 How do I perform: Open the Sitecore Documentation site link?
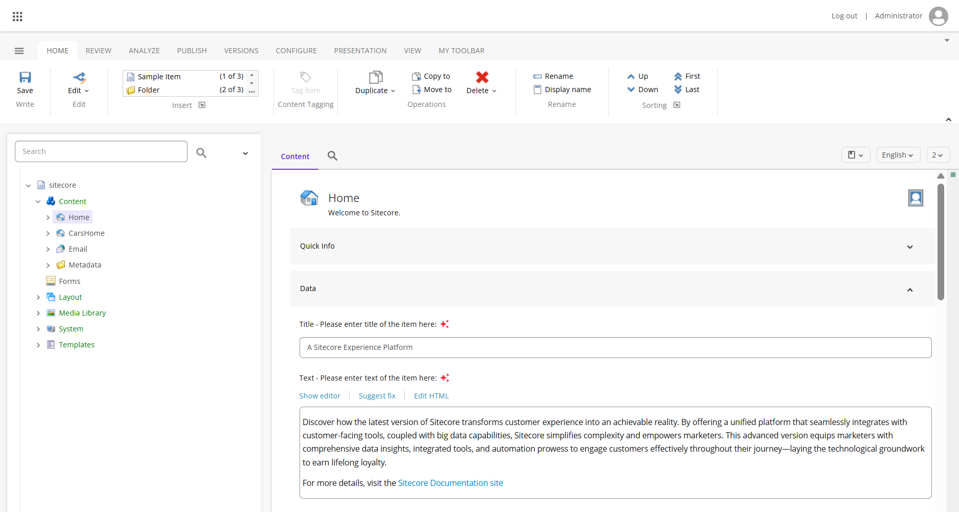pos(450,483)
